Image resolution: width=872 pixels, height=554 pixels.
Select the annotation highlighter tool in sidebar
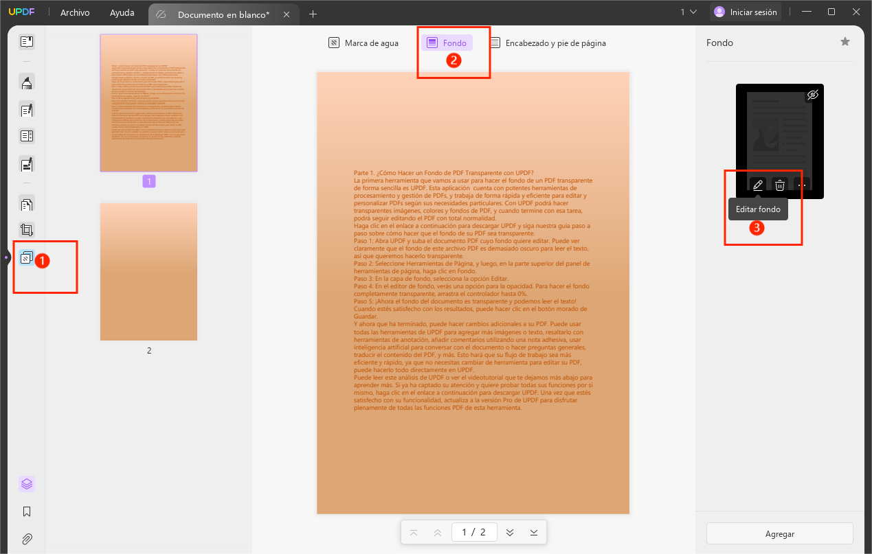[x=26, y=82]
